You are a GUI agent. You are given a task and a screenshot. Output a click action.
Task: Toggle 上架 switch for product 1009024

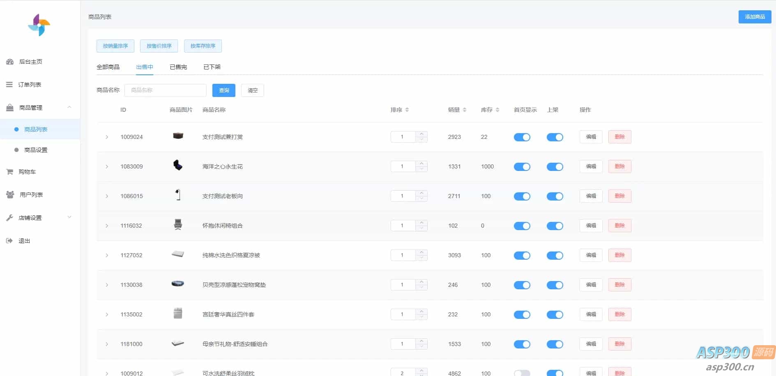(x=555, y=137)
